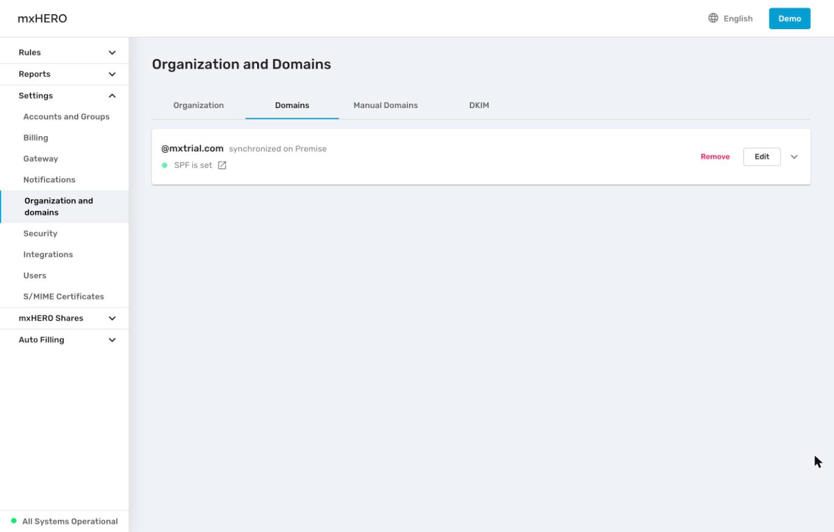Open Notifications settings
834x532 pixels.
coord(49,180)
